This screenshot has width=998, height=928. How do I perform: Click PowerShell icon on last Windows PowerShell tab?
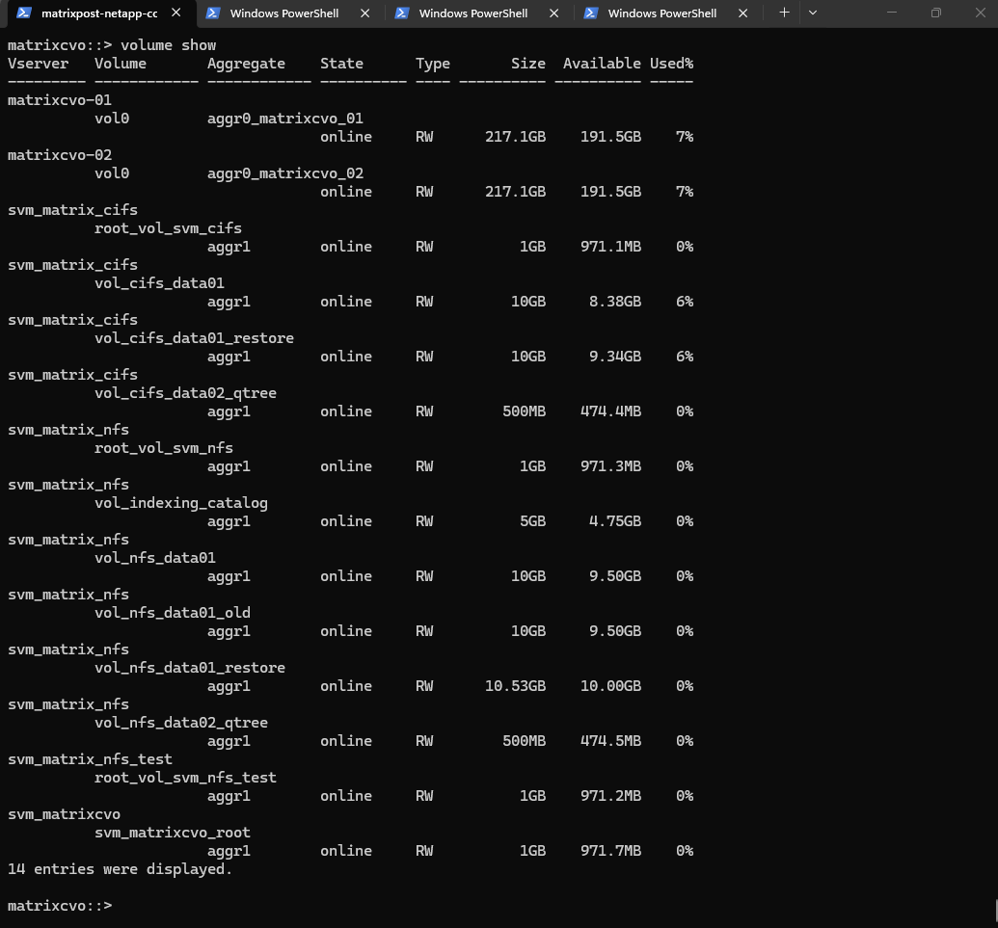(590, 13)
